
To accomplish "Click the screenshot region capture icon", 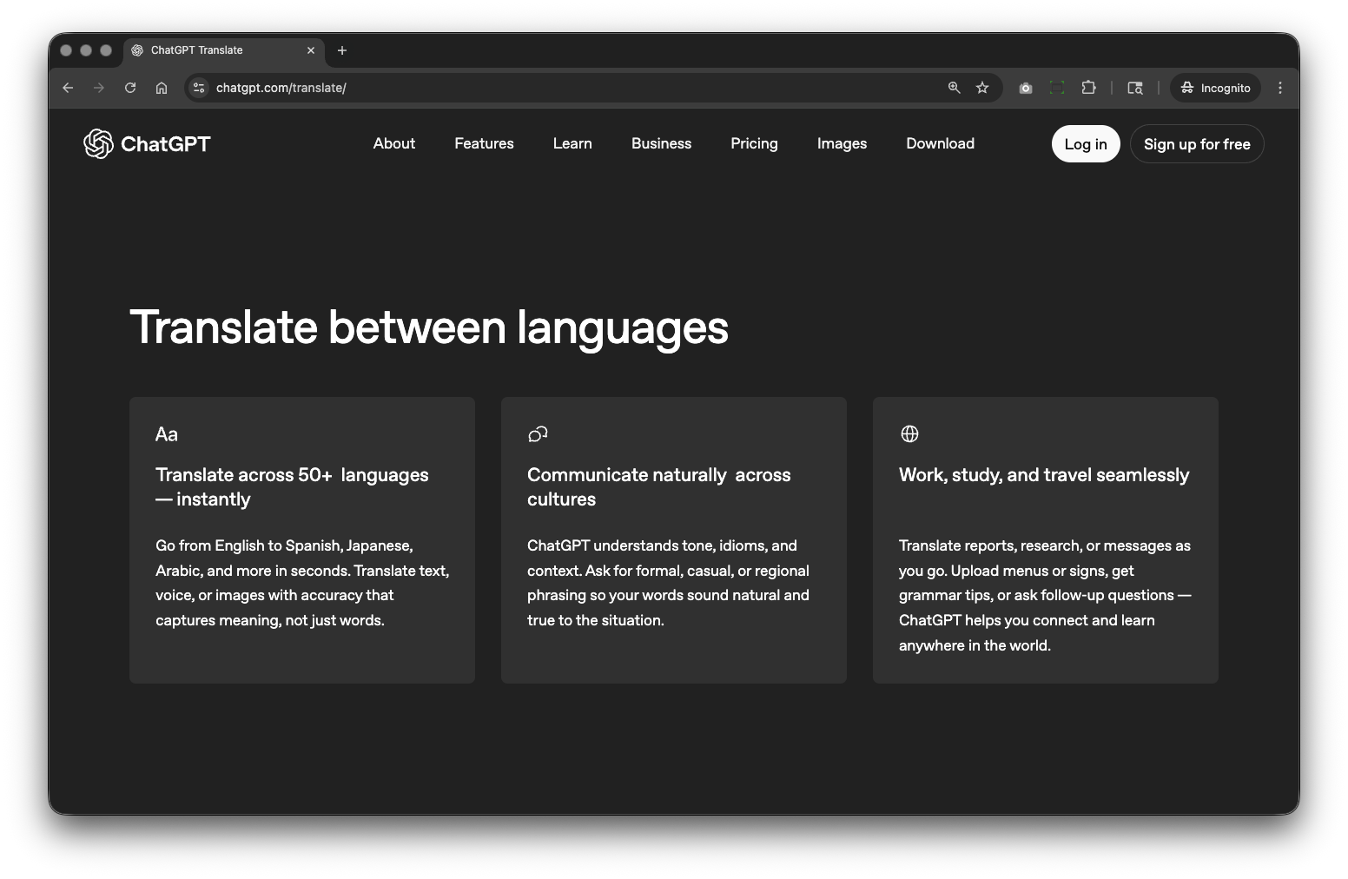I will (1057, 88).
